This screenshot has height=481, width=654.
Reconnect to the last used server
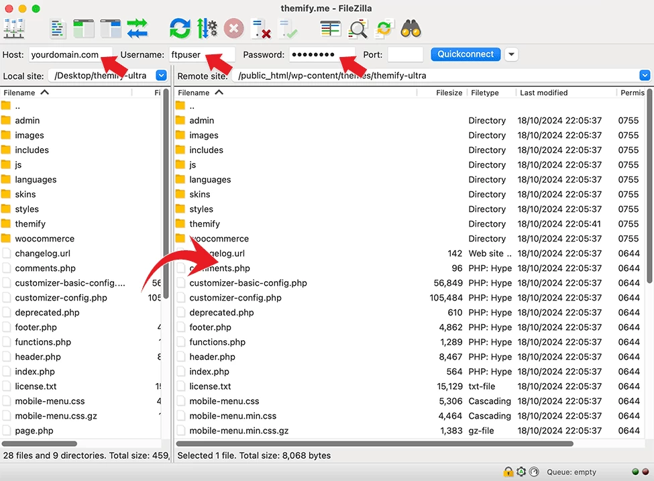tap(288, 29)
